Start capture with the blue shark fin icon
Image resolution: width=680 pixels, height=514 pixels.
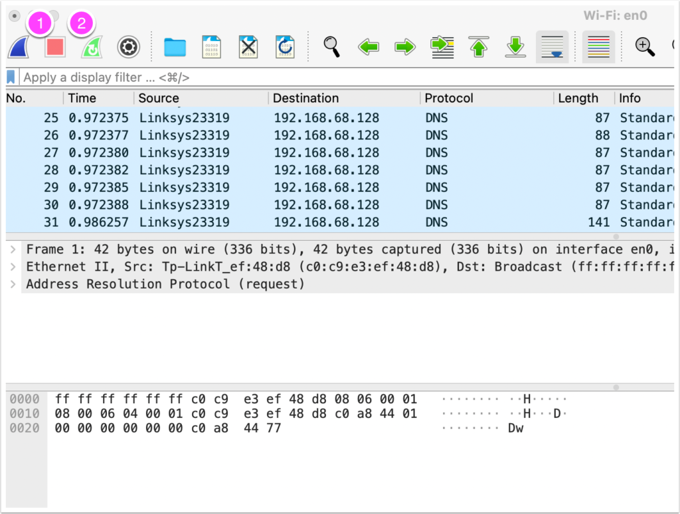pos(18,47)
